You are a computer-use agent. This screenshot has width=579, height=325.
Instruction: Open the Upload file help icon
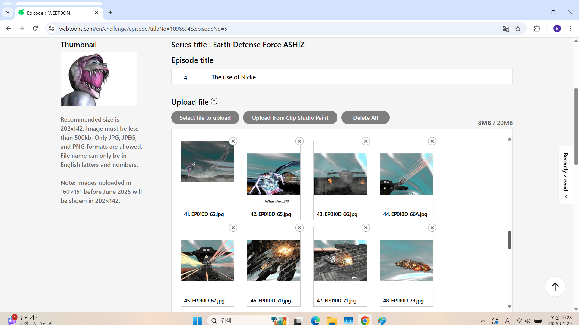[x=214, y=101]
